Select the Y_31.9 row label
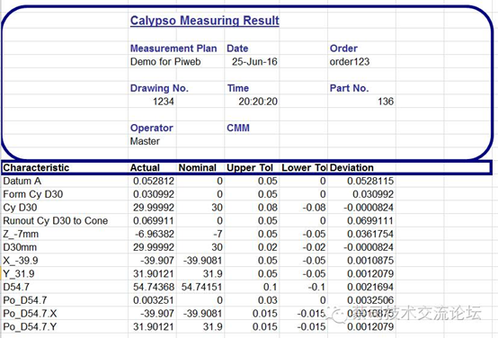This screenshot has height=338, width=498. coord(18,273)
